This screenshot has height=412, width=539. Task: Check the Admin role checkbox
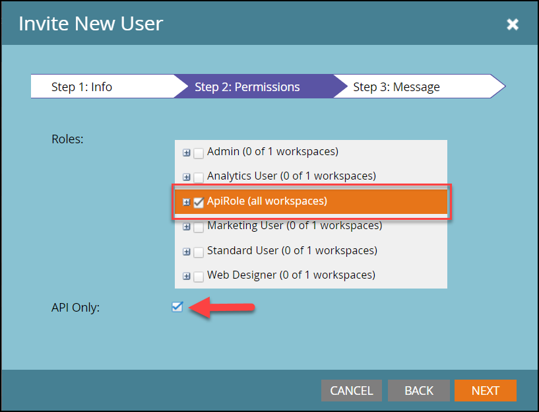click(x=199, y=153)
